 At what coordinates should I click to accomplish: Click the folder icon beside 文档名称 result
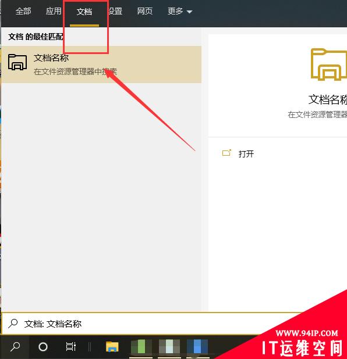pos(17,62)
